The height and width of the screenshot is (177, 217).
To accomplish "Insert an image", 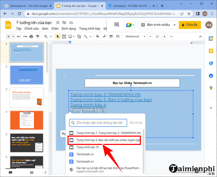I will (x=70, y=37).
